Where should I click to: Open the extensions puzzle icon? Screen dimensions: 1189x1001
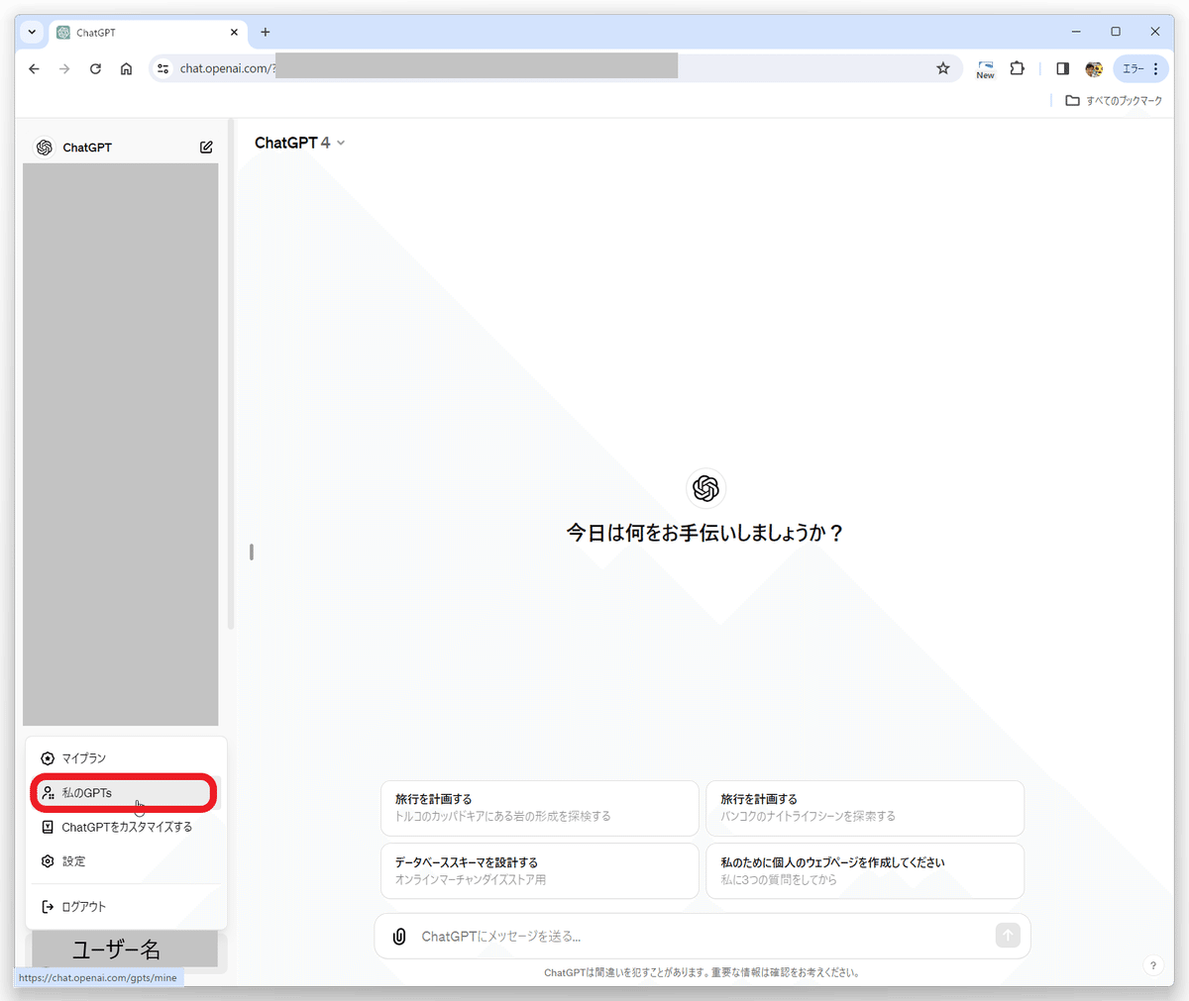tap(1017, 68)
